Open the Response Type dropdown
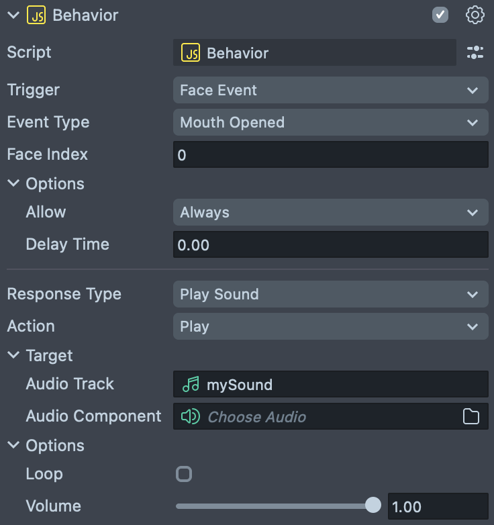Image resolution: width=494 pixels, height=525 pixels. [330, 294]
